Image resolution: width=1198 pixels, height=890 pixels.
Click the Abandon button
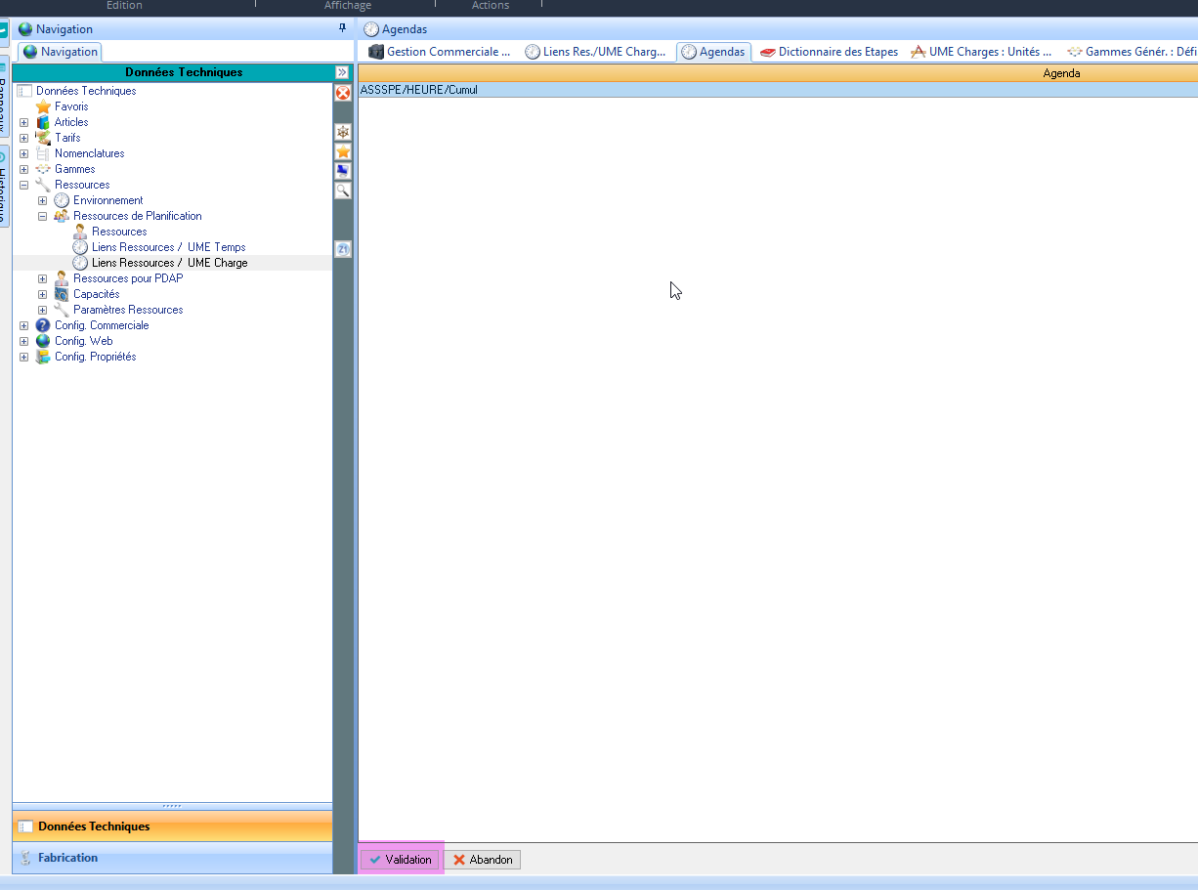(x=483, y=860)
